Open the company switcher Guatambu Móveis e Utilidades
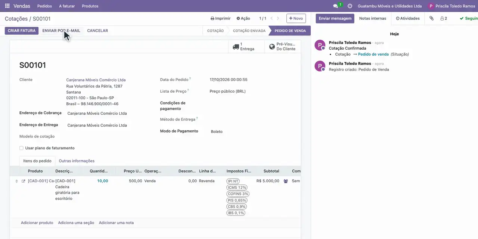Image resolution: width=478 pixels, height=239 pixels. click(x=389, y=6)
